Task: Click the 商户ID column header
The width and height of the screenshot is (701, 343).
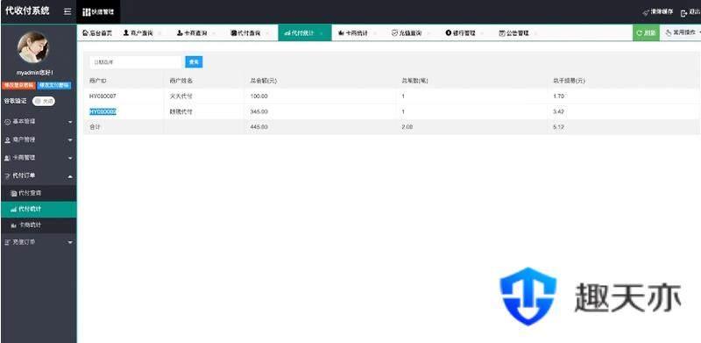Action: point(97,81)
